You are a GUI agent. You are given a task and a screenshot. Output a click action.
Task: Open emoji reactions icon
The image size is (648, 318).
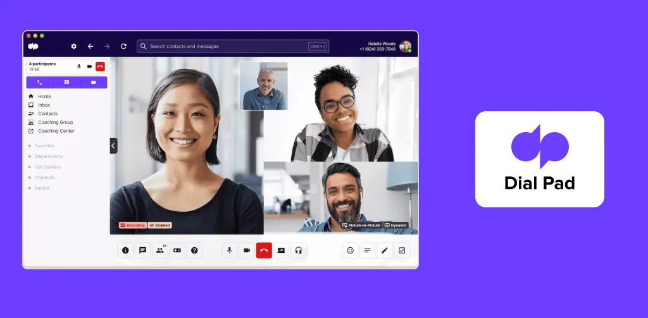[351, 250]
